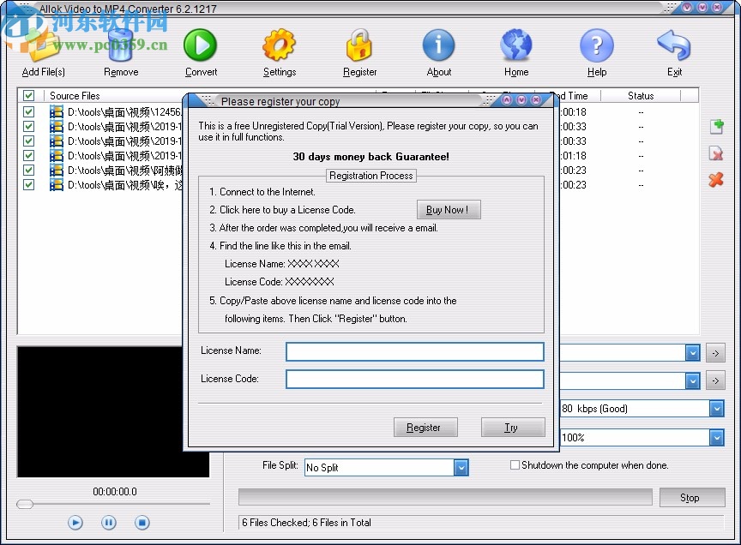
Task: Click the Convert icon on the toolbar
Action: click(x=200, y=47)
